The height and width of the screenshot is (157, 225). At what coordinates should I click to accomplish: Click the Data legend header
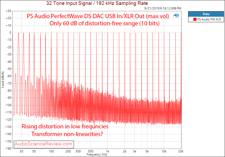[x=206, y=14]
